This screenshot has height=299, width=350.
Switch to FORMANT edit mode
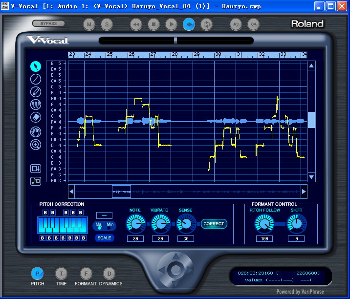pyautogui.click(x=86, y=273)
